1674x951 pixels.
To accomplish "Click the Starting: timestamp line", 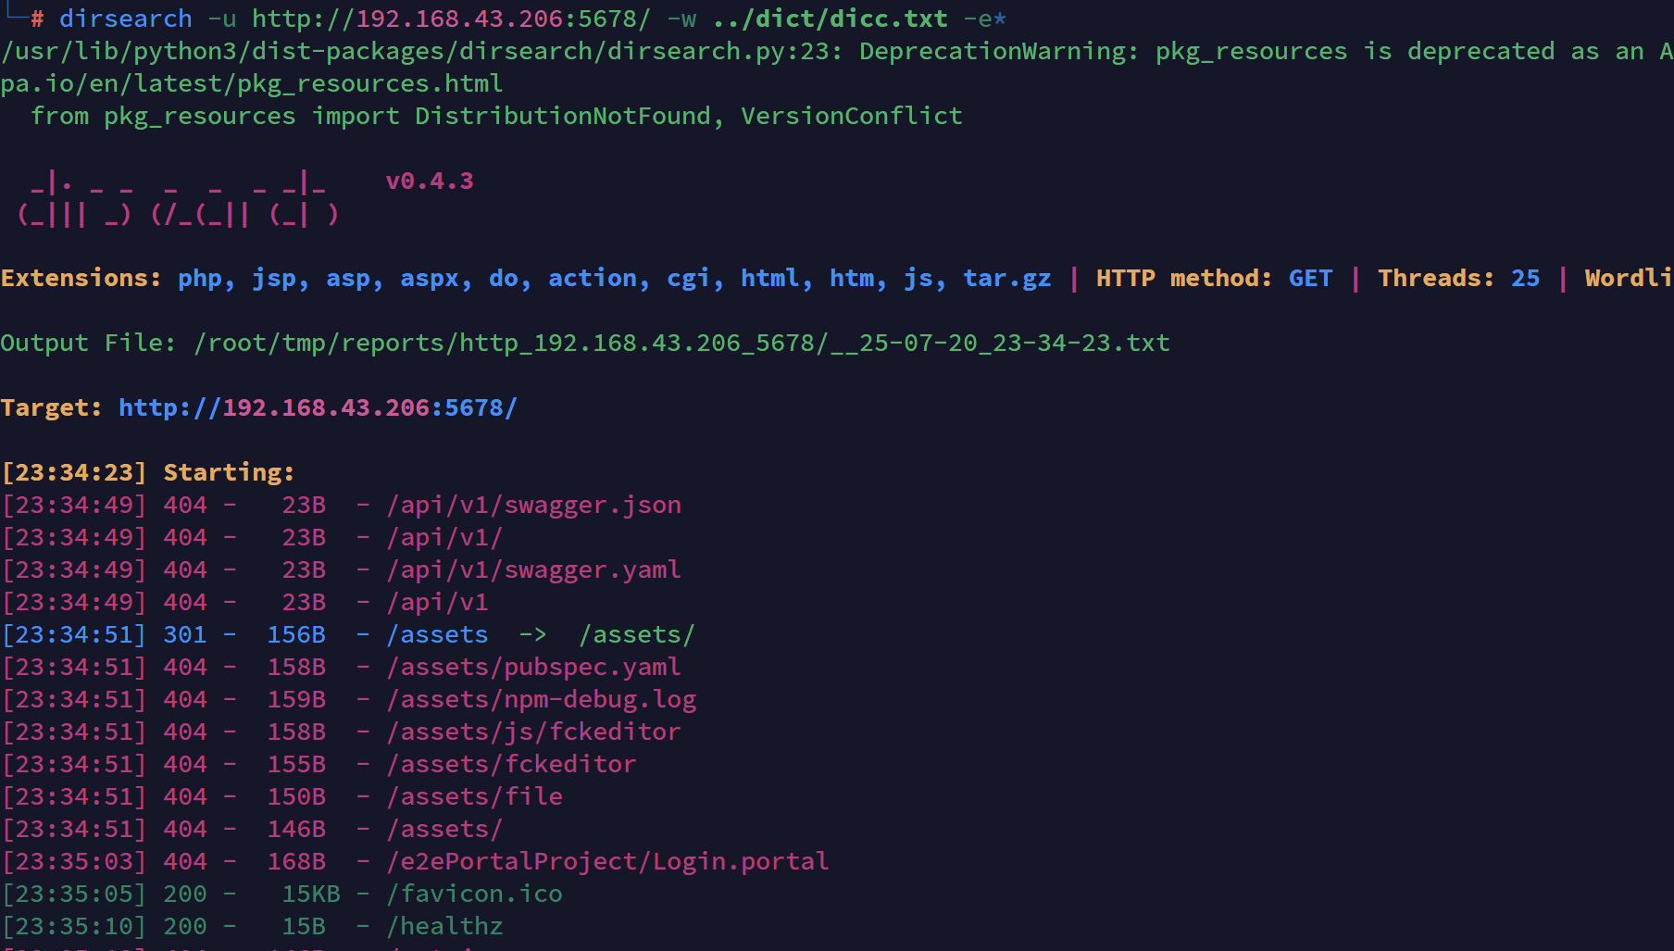I will tap(148, 472).
